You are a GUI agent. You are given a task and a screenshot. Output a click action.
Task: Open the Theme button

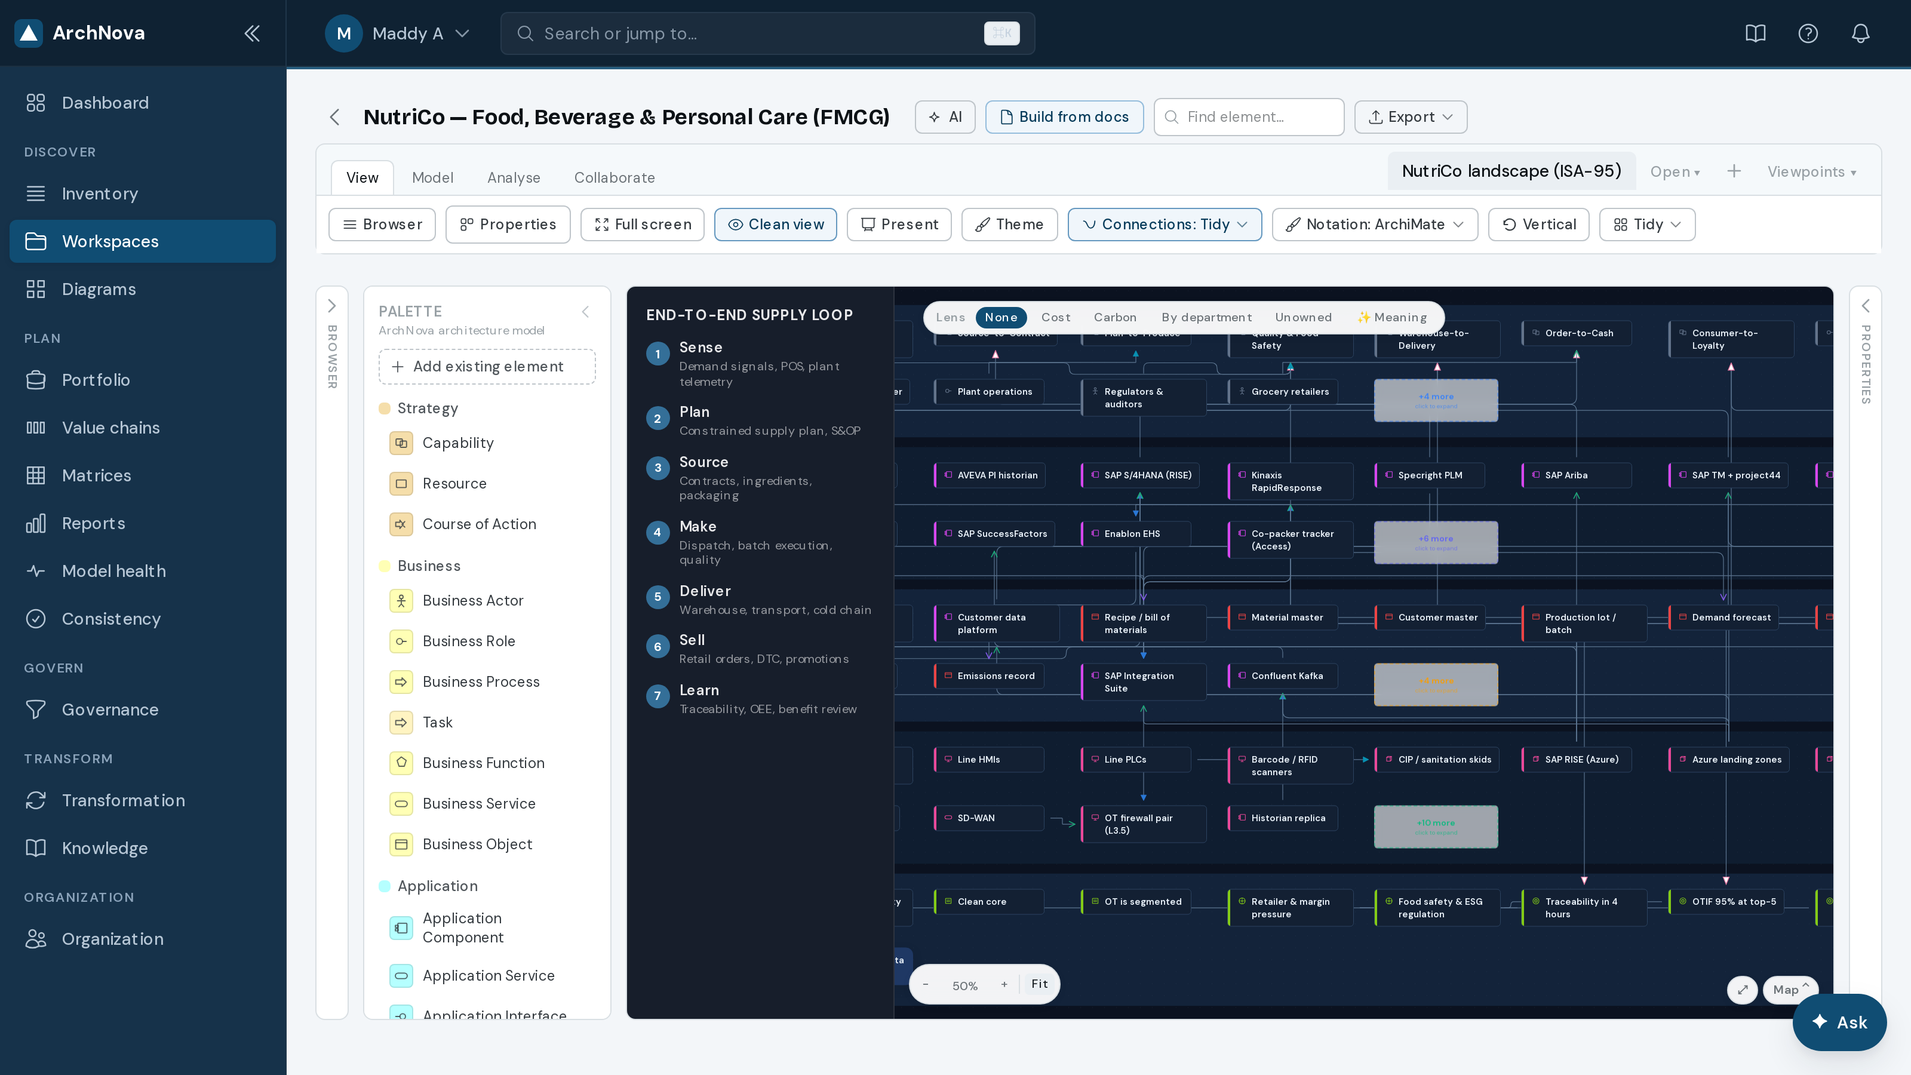1010,225
